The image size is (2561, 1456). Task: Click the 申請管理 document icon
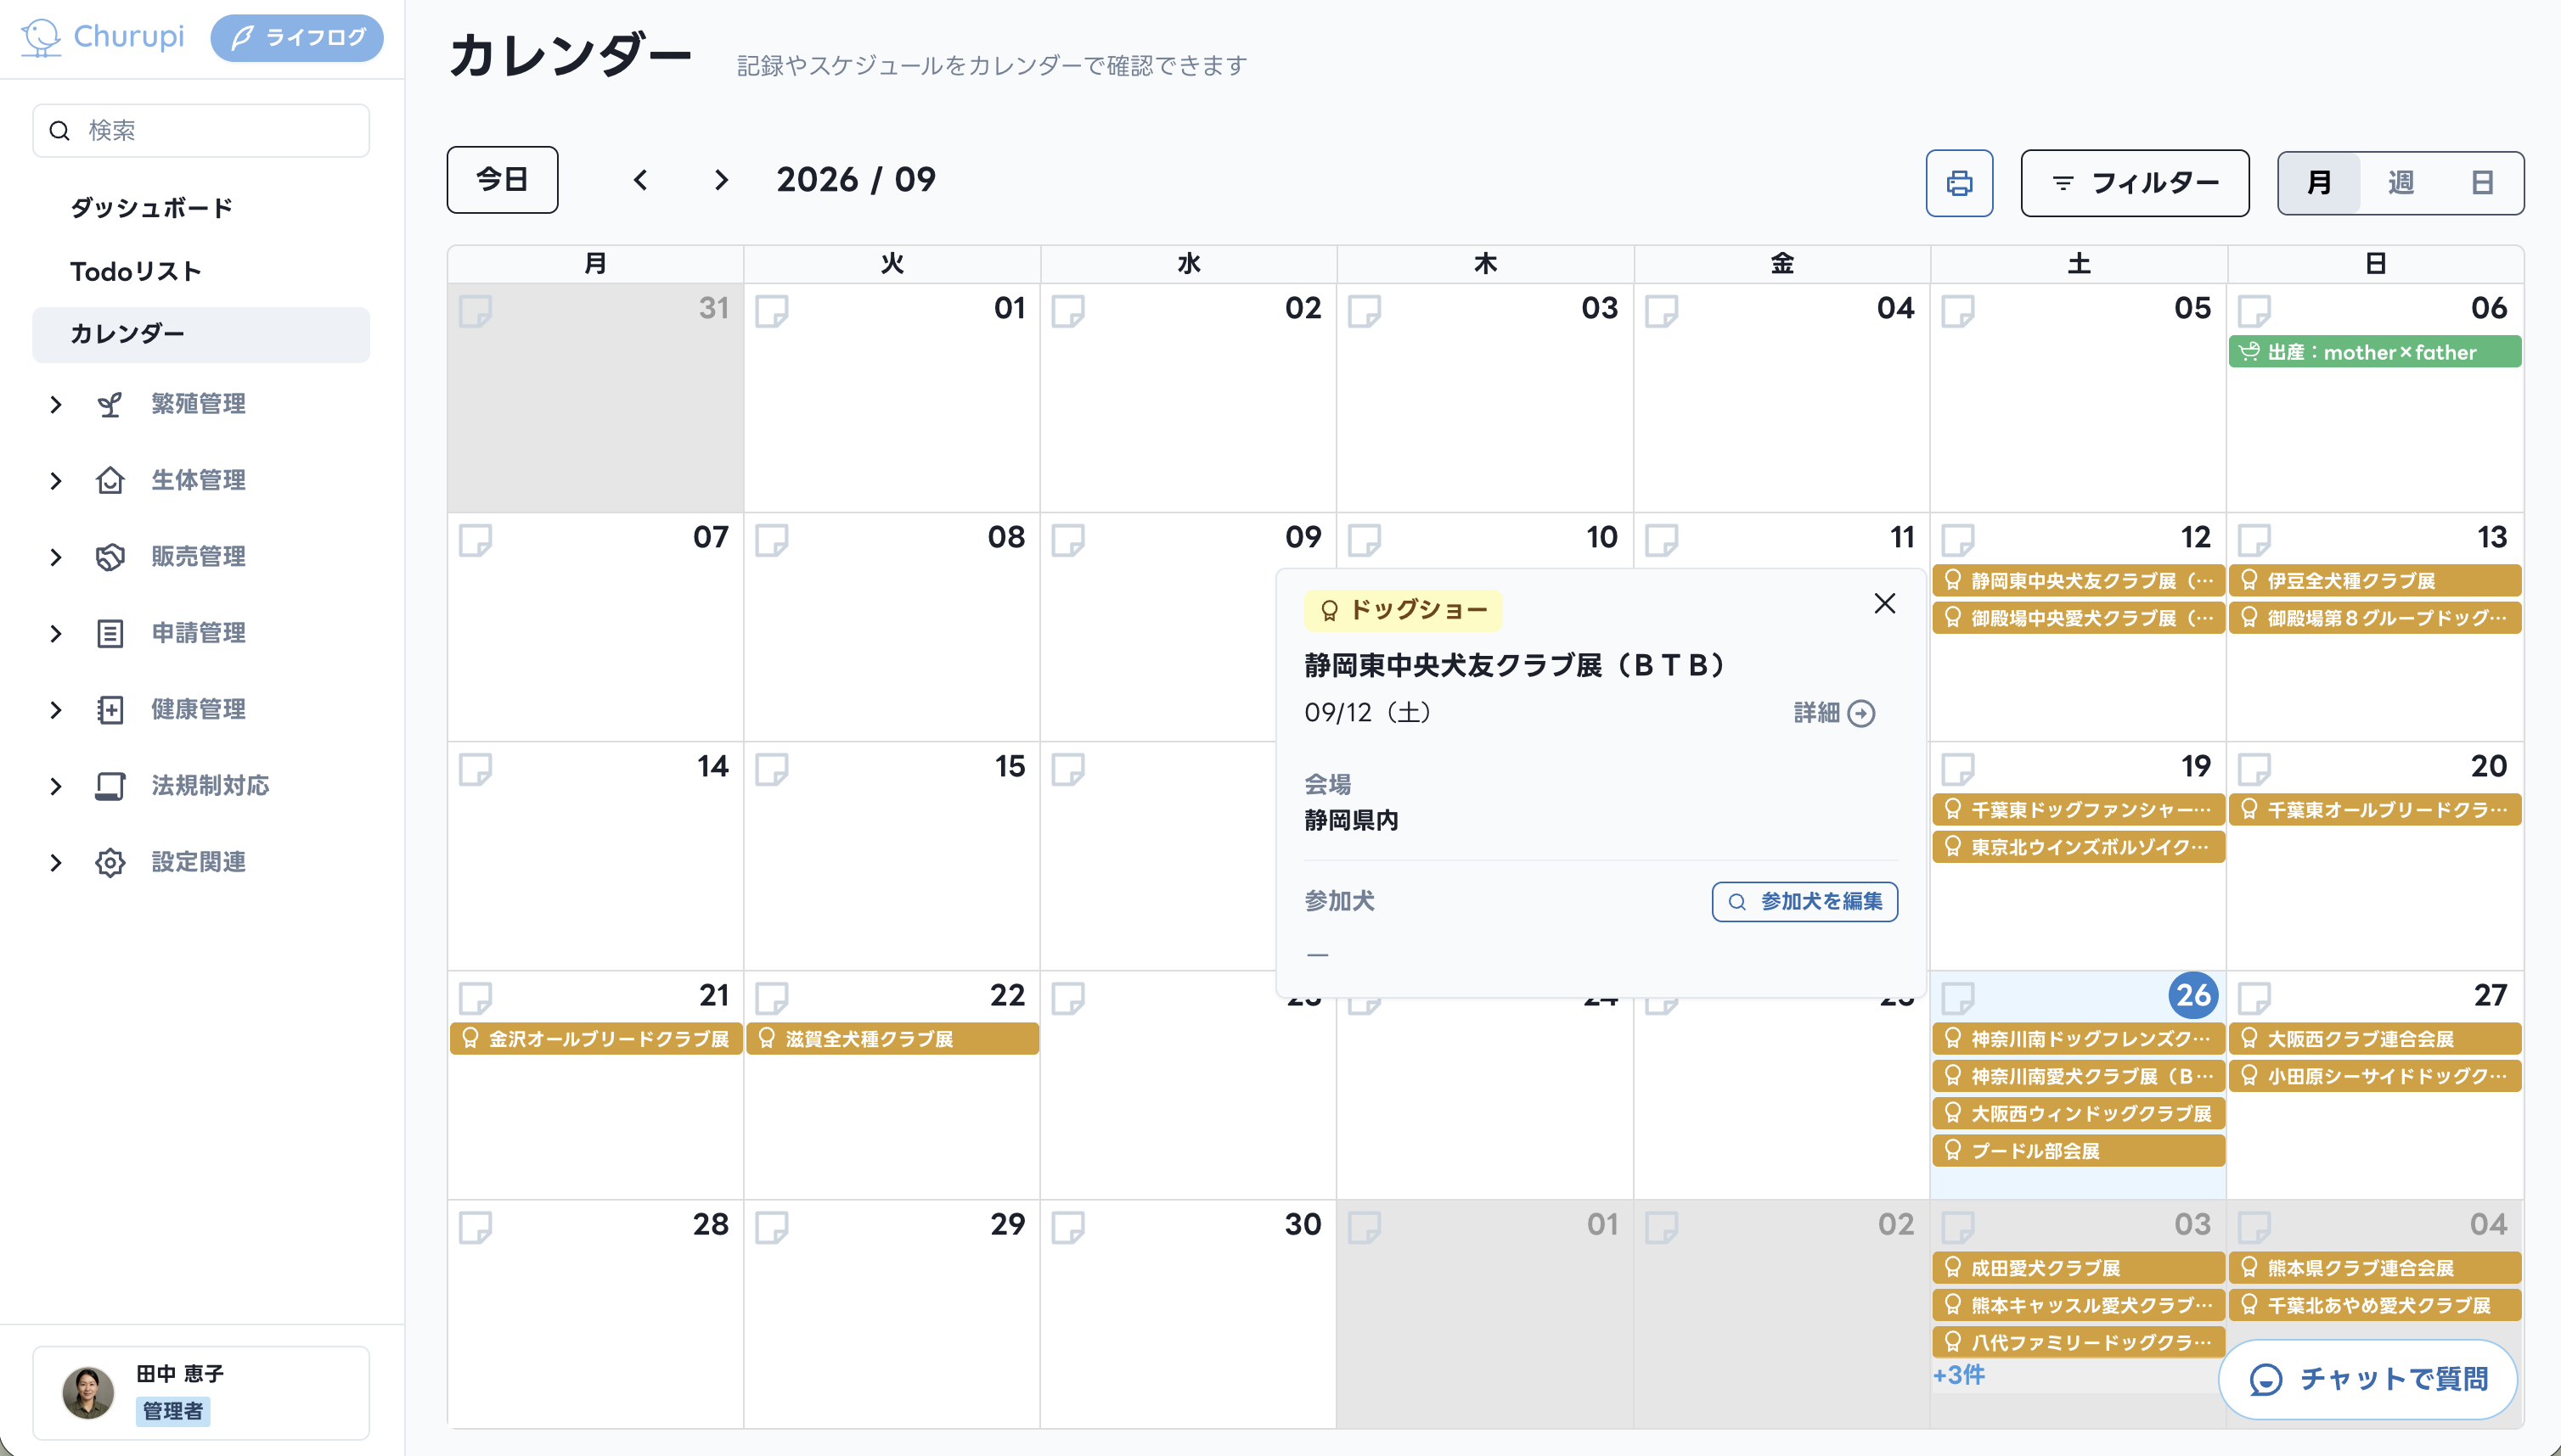point(110,633)
